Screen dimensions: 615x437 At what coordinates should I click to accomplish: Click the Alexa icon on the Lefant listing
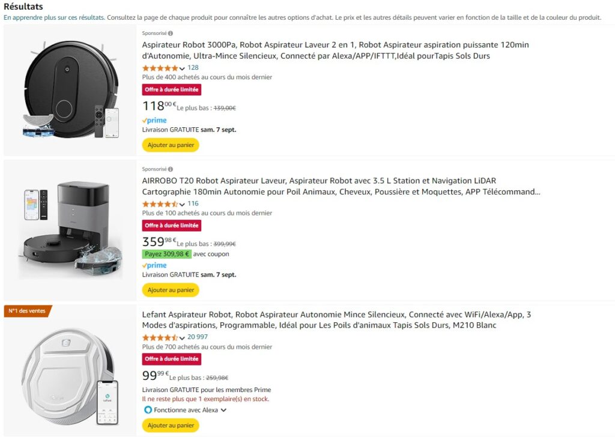(148, 410)
